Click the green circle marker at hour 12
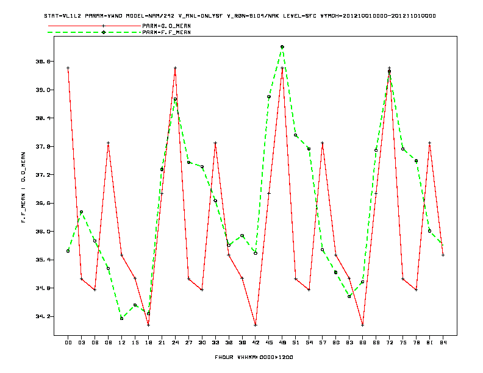Viewport: 483px width, 373px height. pos(122,319)
